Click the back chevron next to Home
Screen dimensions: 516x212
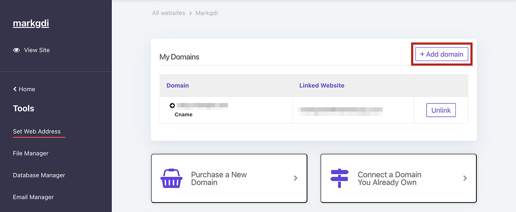click(x=15, y=89)
